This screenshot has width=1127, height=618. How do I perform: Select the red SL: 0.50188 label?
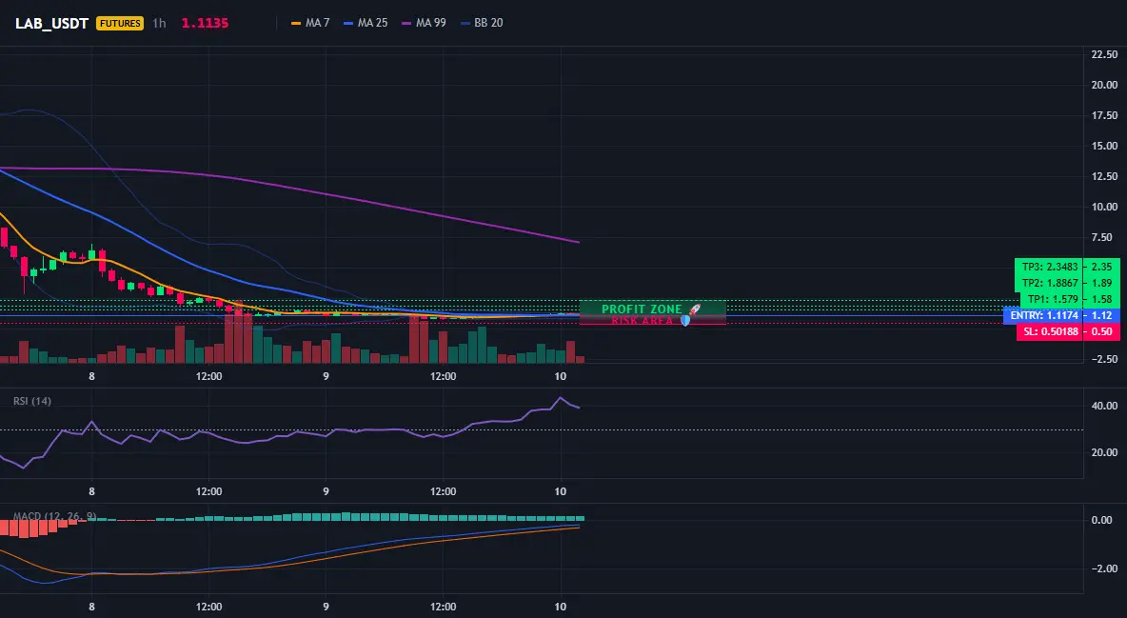pyautogui.click(x=1068, y=331)
